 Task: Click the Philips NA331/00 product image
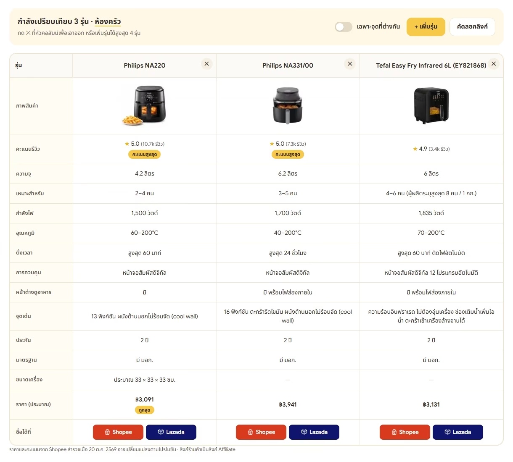[x=288, y=105]
